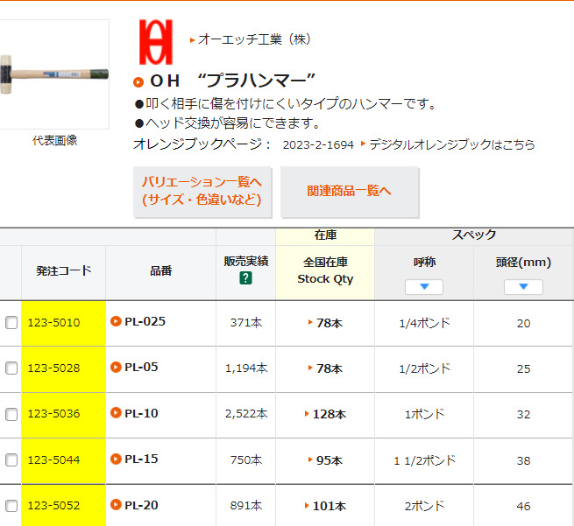Click head diameter value 46

523,506
